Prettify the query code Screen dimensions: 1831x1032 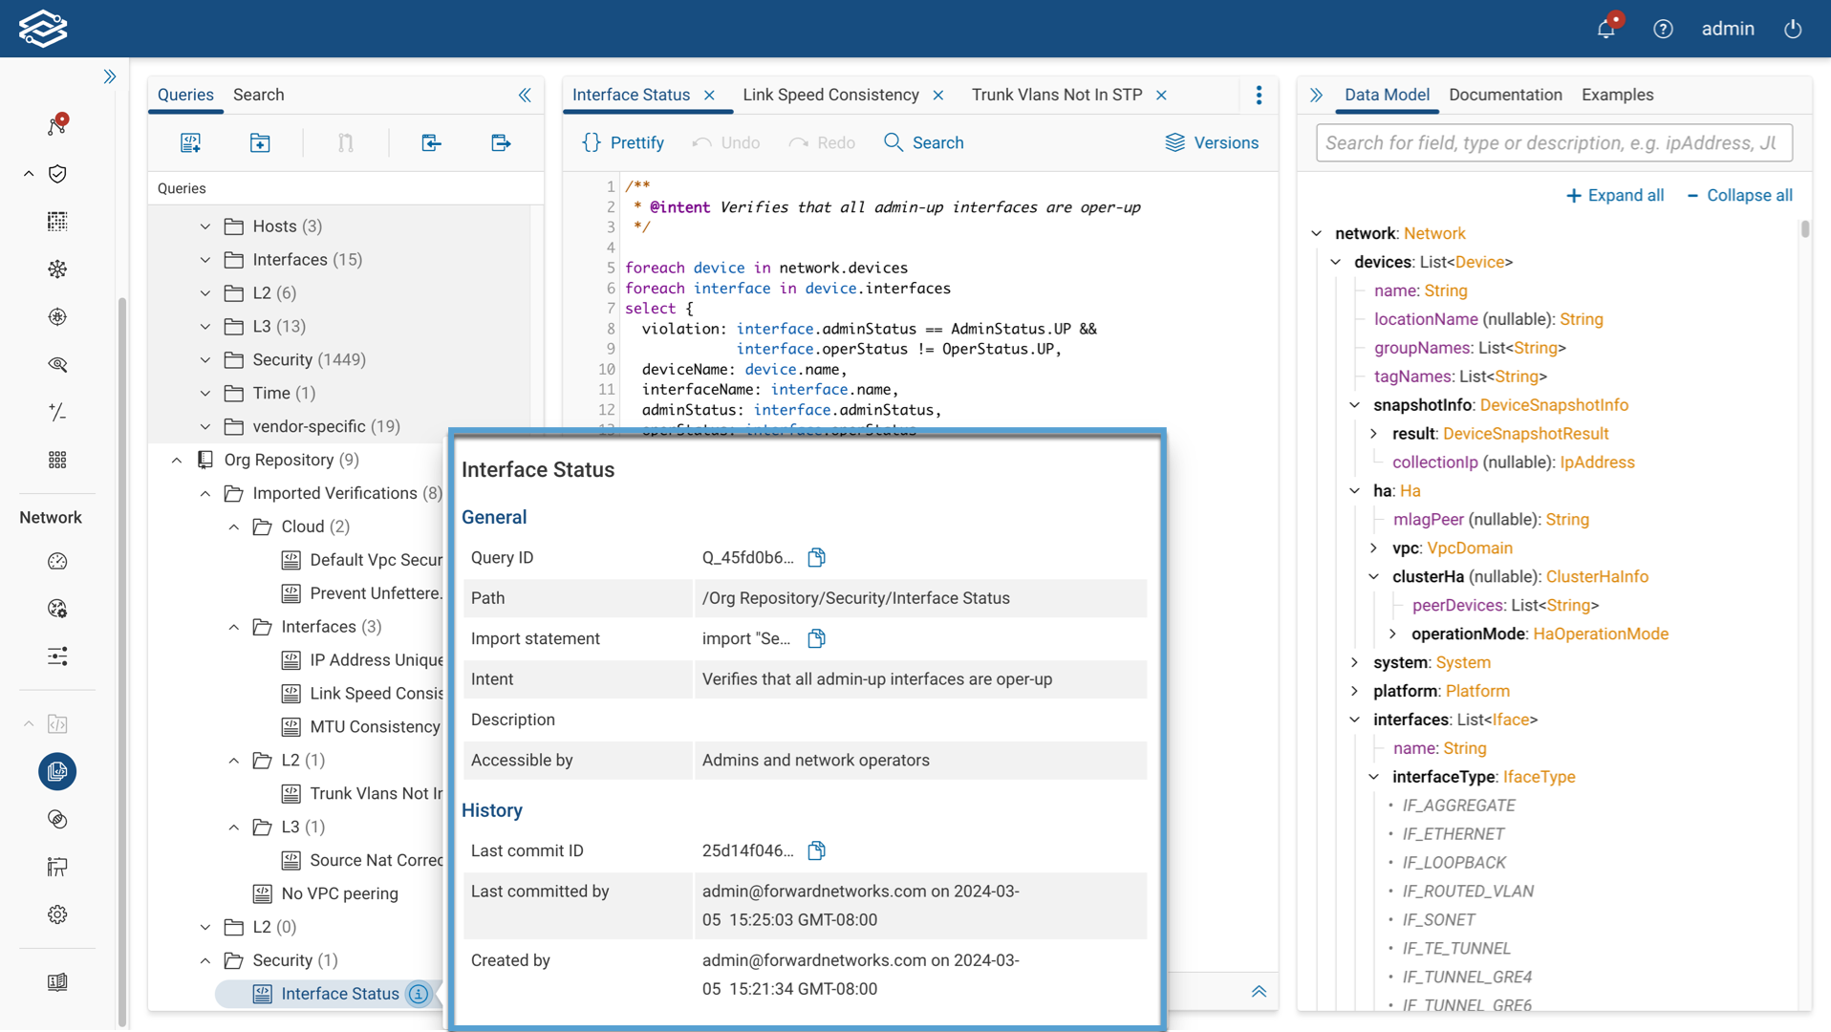(x=623, y=141)
